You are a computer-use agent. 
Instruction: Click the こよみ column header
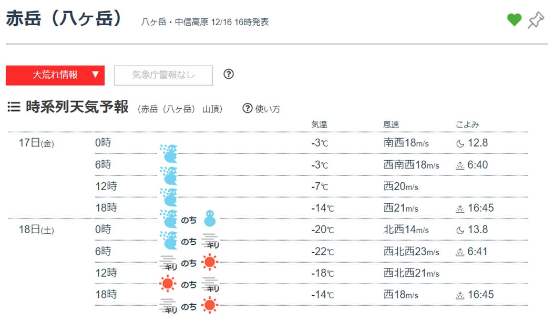click(467, 125)
